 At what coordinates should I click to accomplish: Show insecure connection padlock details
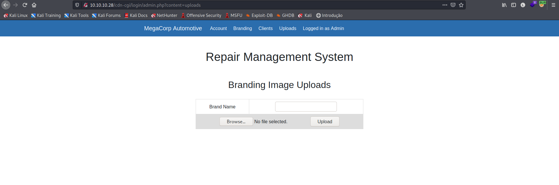(86, 5)
